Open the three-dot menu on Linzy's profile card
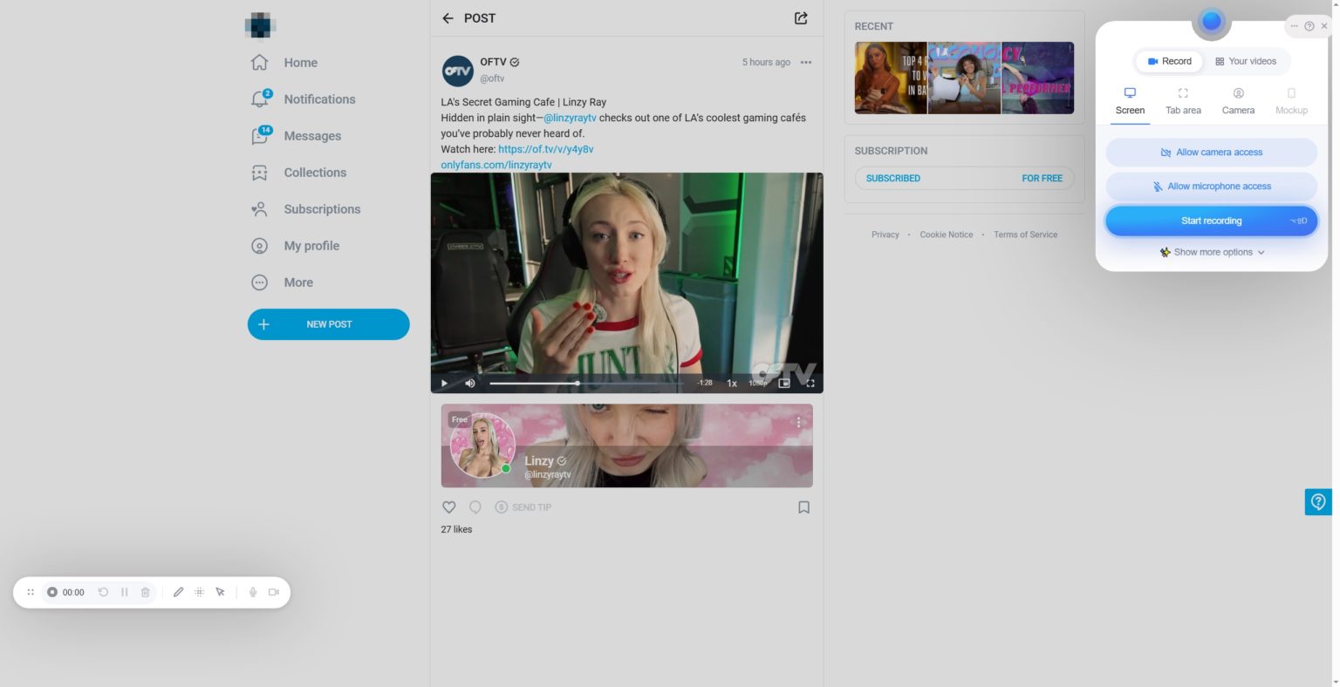The height and width of the screenshot is (687, 1340). click(x=798, y=421)
